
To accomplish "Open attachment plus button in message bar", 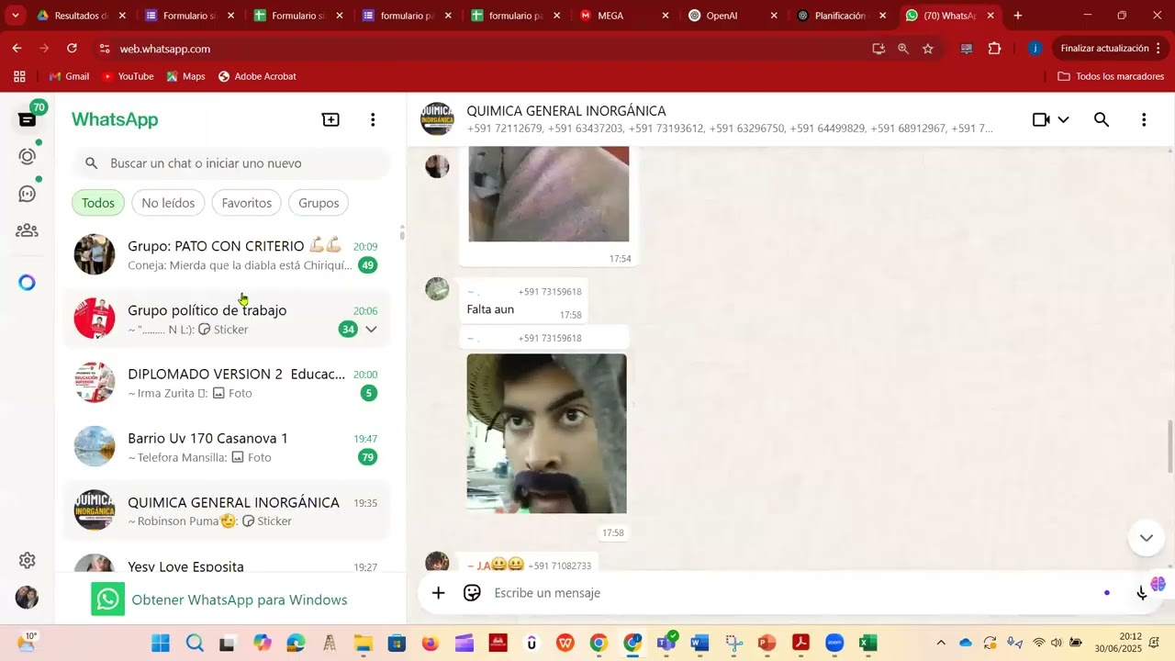I will [x=439, y=593].
